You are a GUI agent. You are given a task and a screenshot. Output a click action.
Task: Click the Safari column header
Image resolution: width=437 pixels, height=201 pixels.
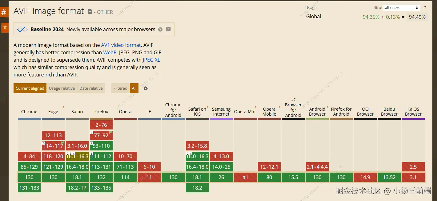[x=77, y=112]
